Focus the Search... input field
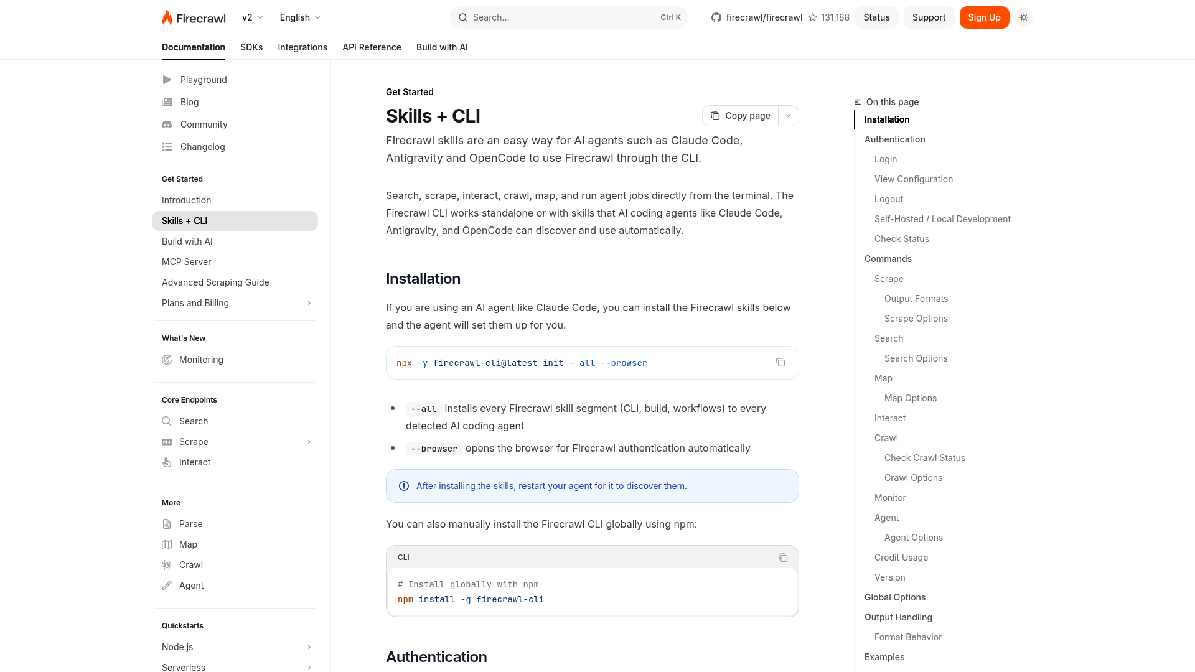This screenshot has height=672, width=1195. click(568, 17)
